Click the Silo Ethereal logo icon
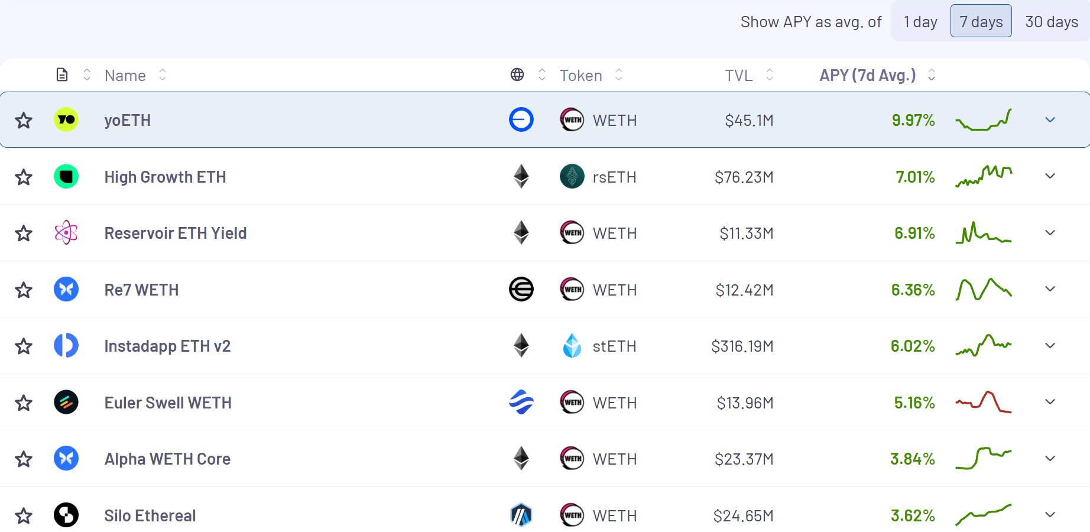The height and width of the screenshot is (532, 1090). coord(66,515)
